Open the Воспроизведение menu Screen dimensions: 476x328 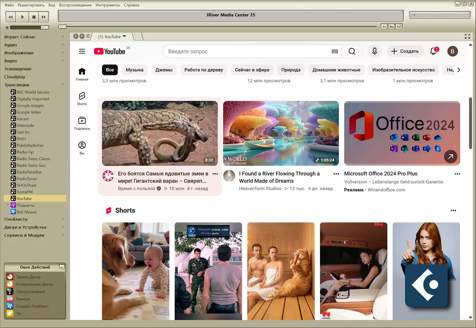pyautogui.click(x=75, y=5)
